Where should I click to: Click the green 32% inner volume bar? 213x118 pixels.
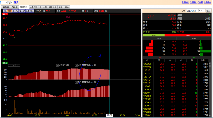tap(154, 35)
